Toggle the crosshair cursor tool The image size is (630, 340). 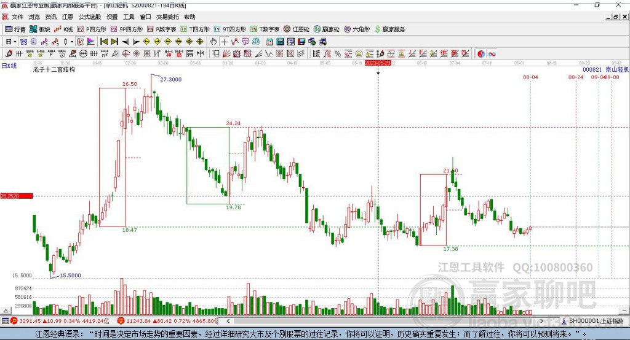point(224,42)
